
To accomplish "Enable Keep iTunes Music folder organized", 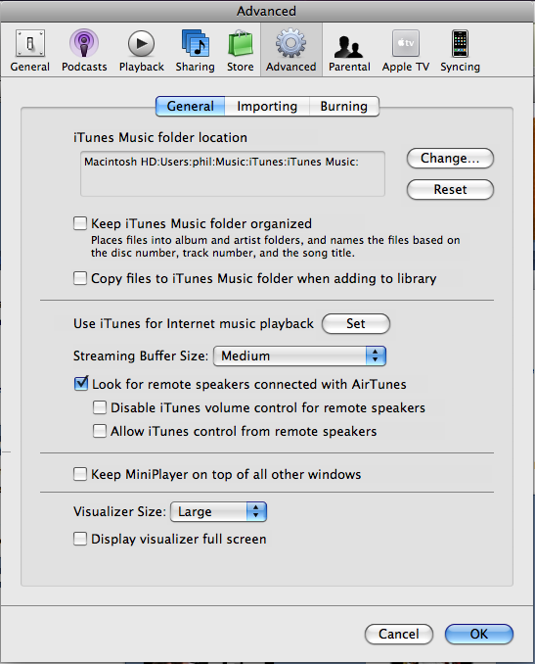I will (x=80, y=223).
